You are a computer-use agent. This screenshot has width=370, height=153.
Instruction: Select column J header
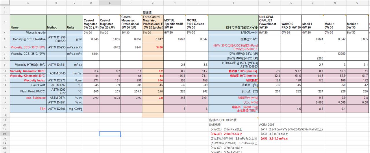(233, 3)
